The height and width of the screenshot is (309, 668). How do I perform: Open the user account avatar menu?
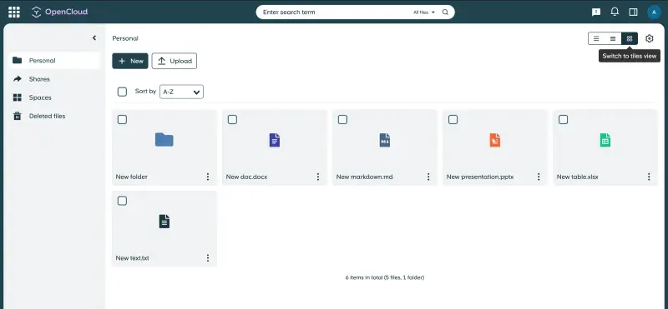coord(654,12)
